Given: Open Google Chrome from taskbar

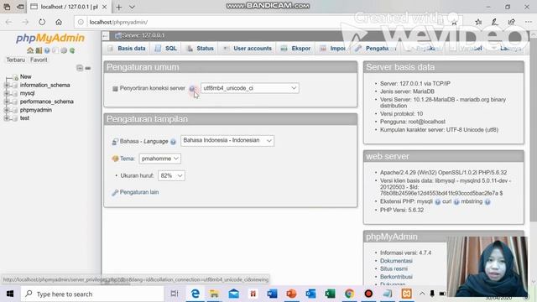Looking at the screenshot, I should pyautogui.click(x=349, y=294).
